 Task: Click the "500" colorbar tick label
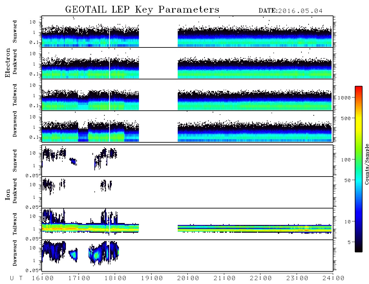click(346, 118)
